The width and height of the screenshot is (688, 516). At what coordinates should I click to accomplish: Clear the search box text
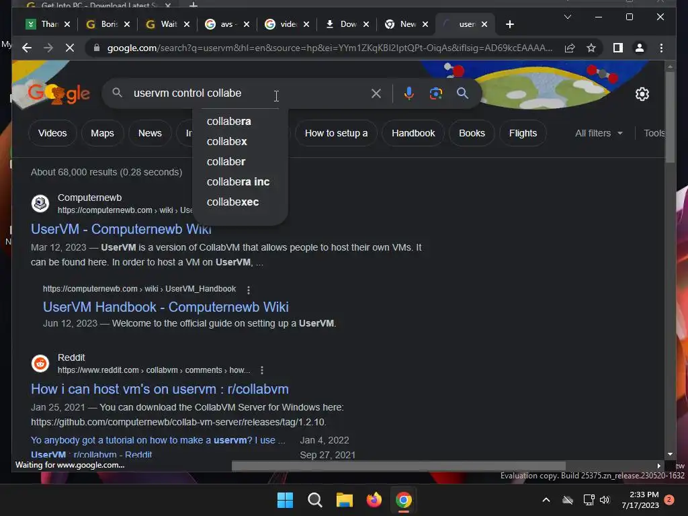click(376, 93)
